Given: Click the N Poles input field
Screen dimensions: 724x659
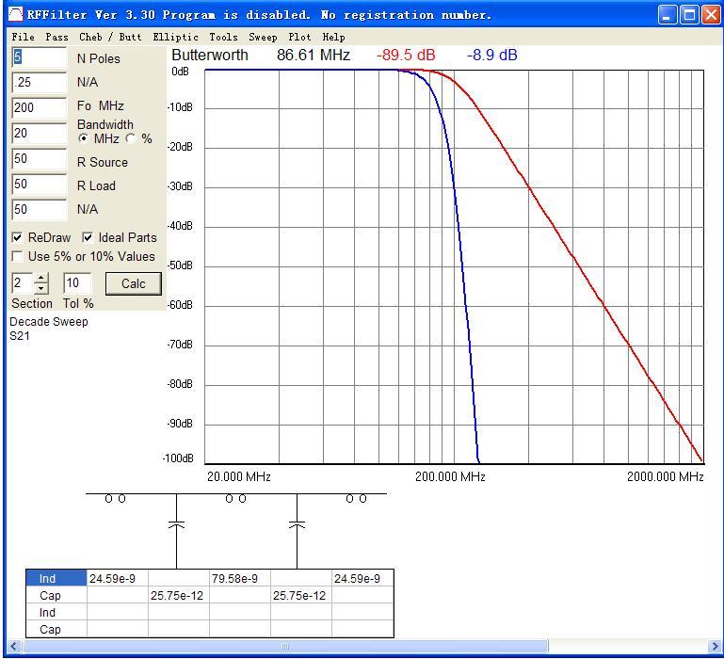Looking at the screenshot, I should pos(40,57).
